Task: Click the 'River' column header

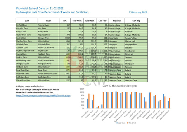Action: 49,21
